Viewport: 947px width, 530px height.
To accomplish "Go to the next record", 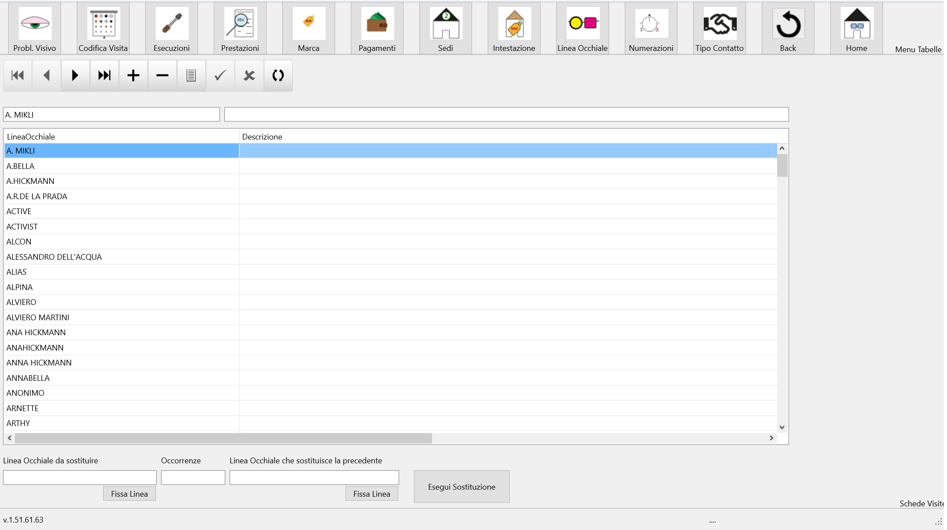I will tap(76, 75).
